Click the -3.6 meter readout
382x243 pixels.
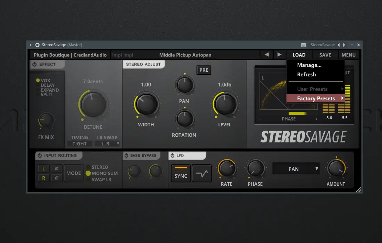click(329, 118)
